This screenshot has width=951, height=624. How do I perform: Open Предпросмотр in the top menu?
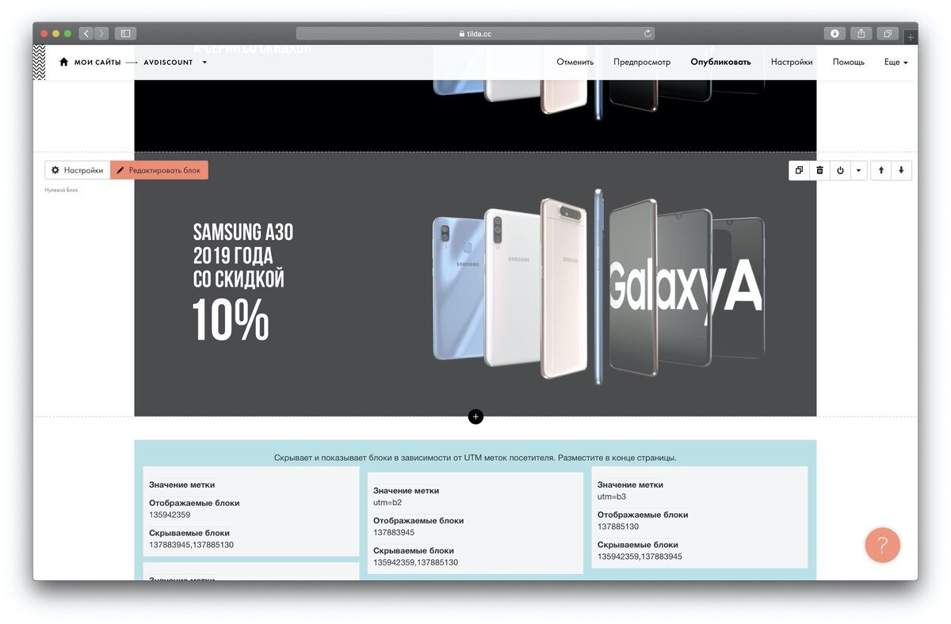[x=642, y=62]
